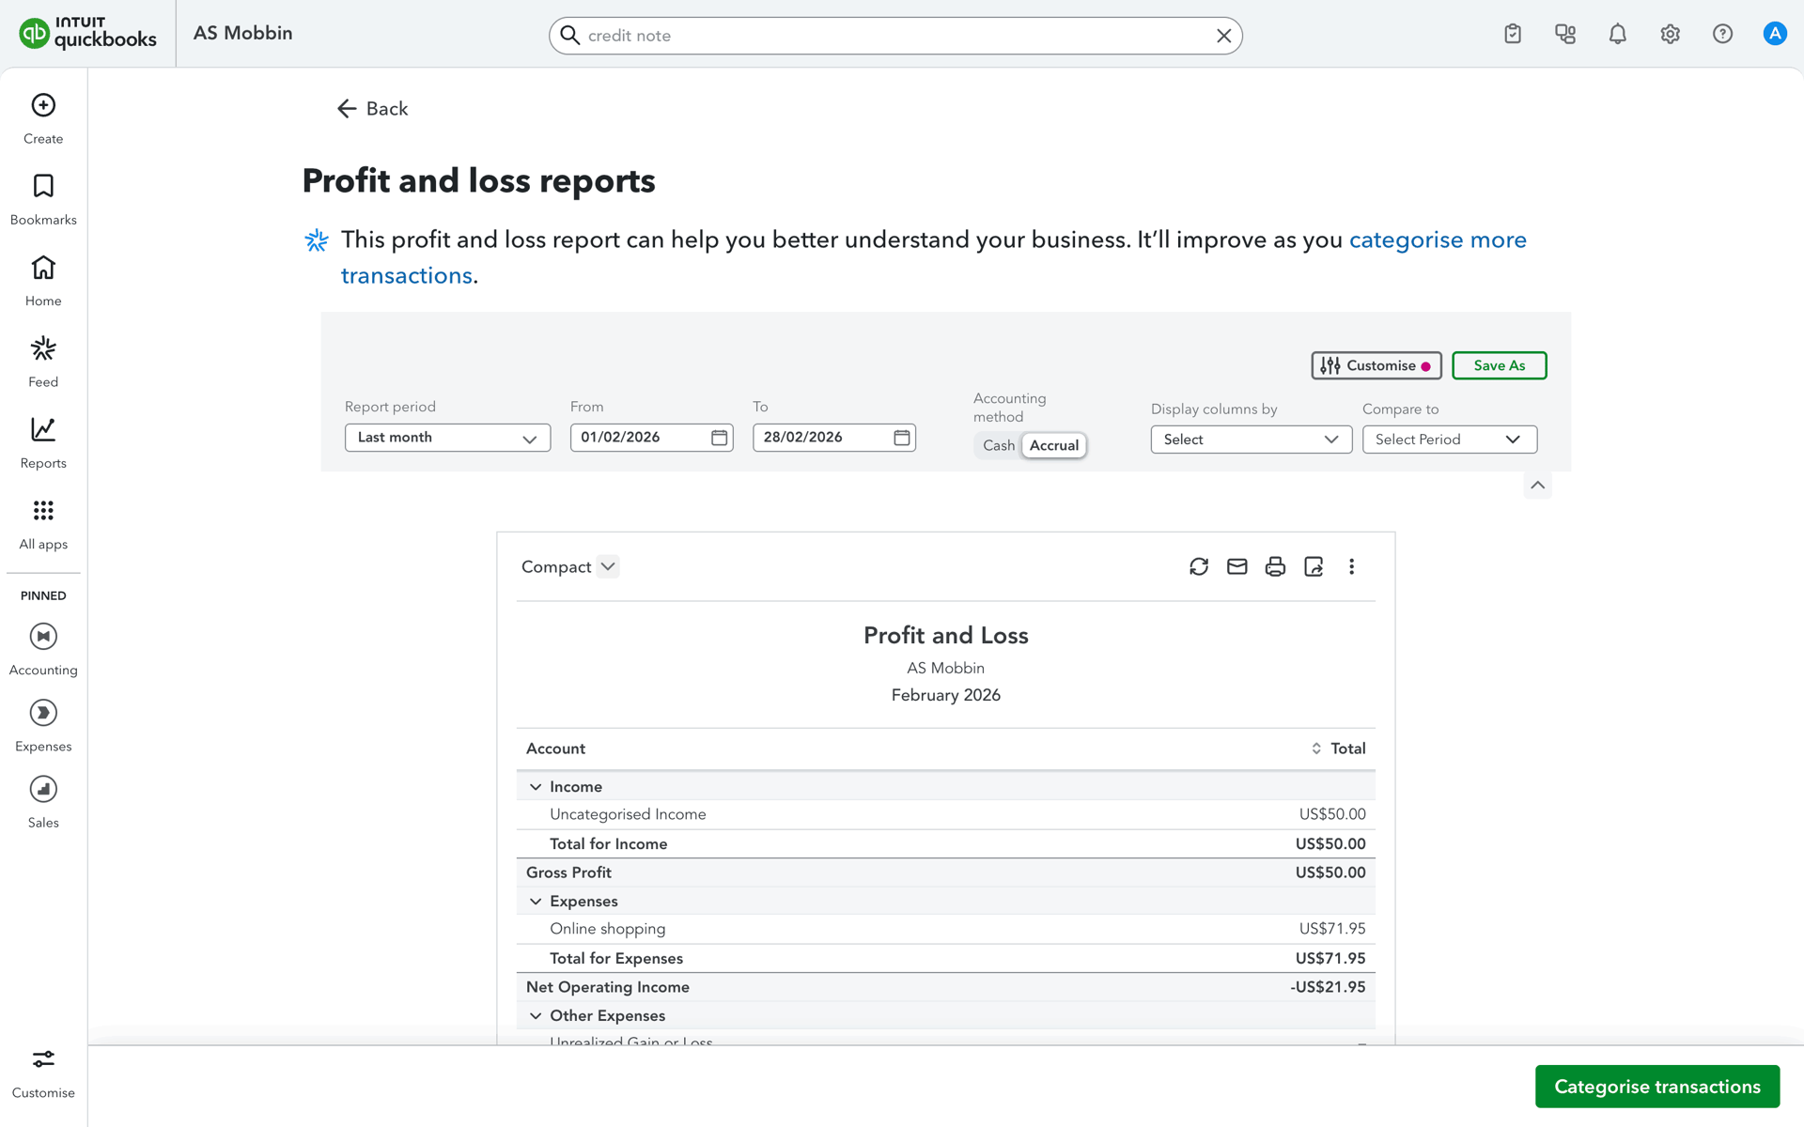Open the AS Mobbin company name
The width and height of the screenshot is (1804, 1127).
tap(243, 33)
